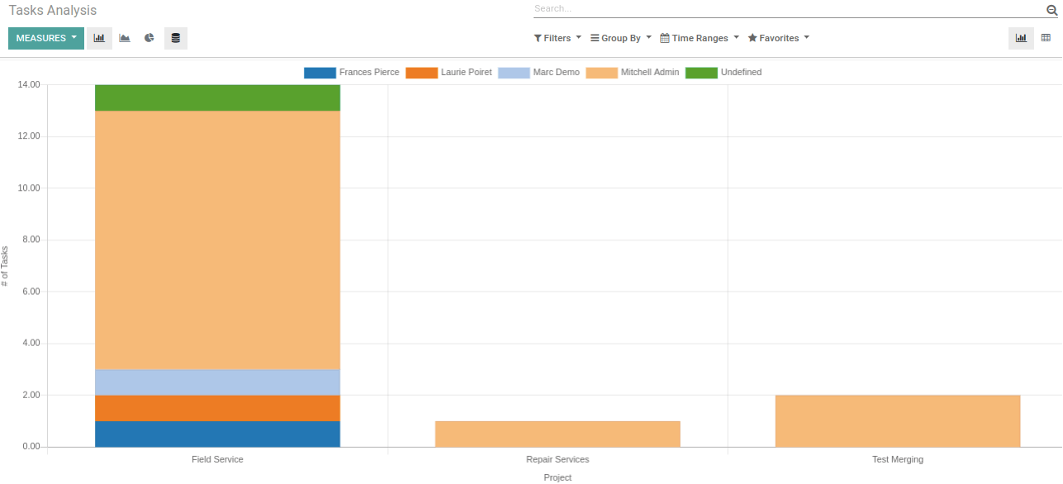Click the Tasks Analysis title
This screenshot has height=484, width=1063.
tap(53, 11)
